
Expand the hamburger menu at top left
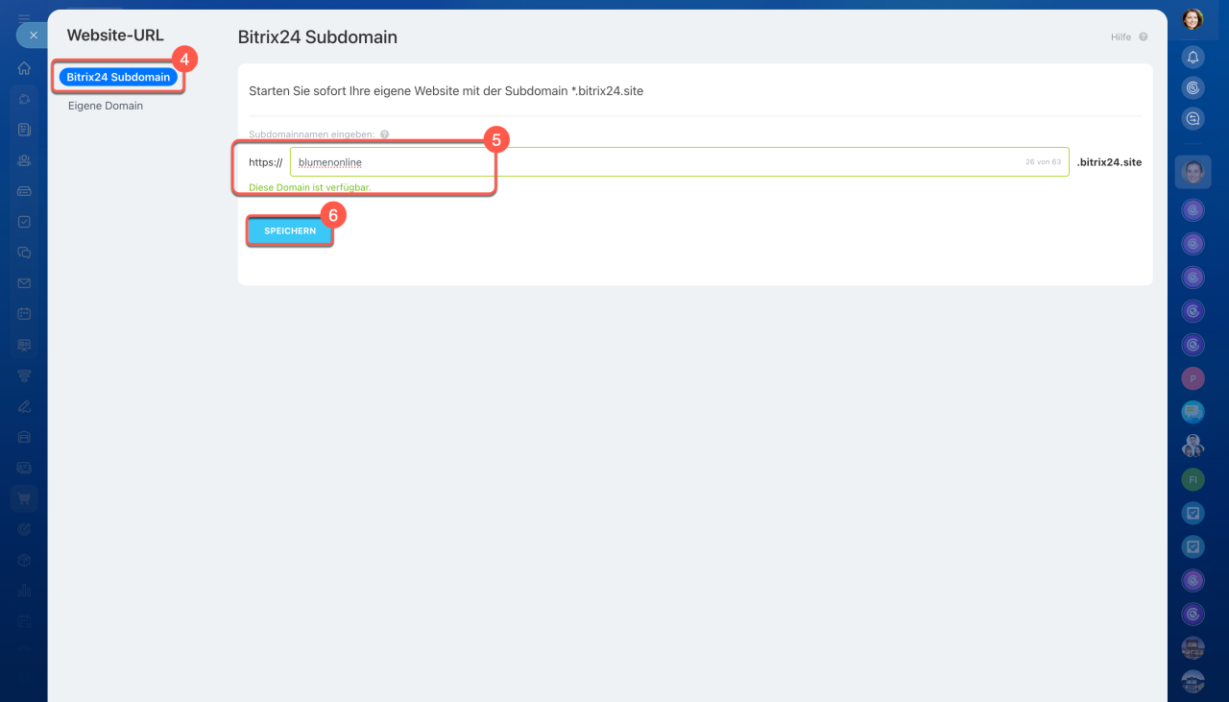coord(24,18)
